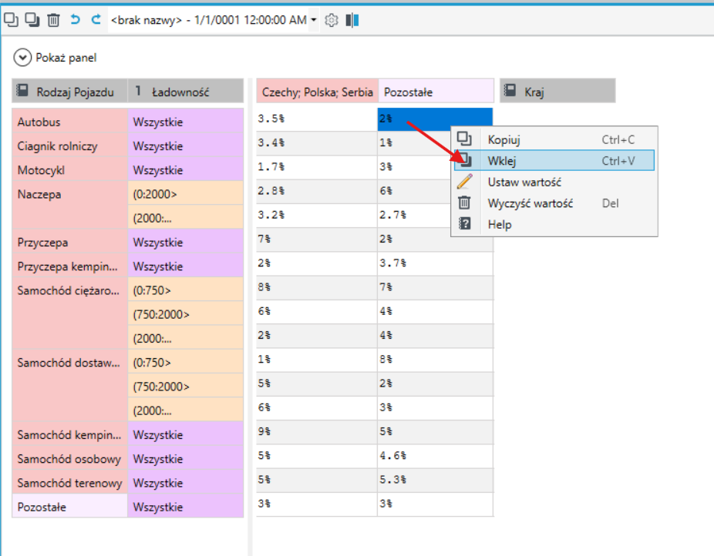
Task: Redo the last action
Action: pyautogui.click(x=96, y=19)
